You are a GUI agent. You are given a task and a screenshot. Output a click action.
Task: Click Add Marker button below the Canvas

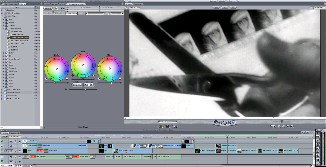click(x=279, y=126)
